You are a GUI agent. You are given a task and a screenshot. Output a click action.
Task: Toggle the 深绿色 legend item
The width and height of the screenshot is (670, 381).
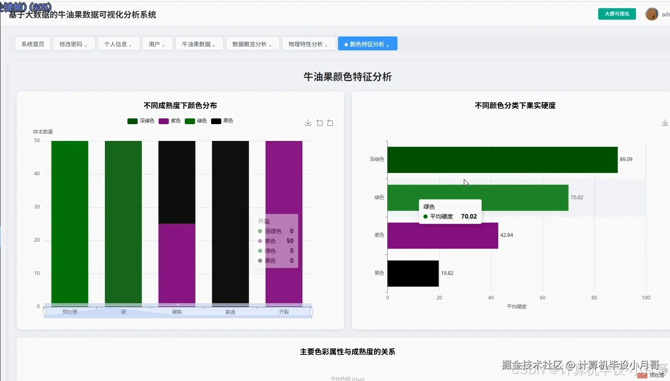(141, 121)
